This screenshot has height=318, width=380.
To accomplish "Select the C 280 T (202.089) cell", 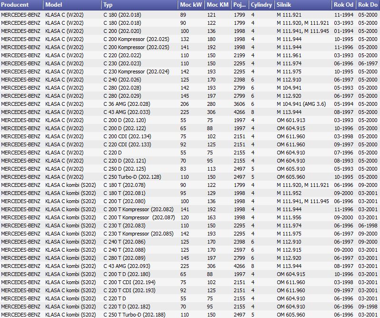I will (124, 258).
